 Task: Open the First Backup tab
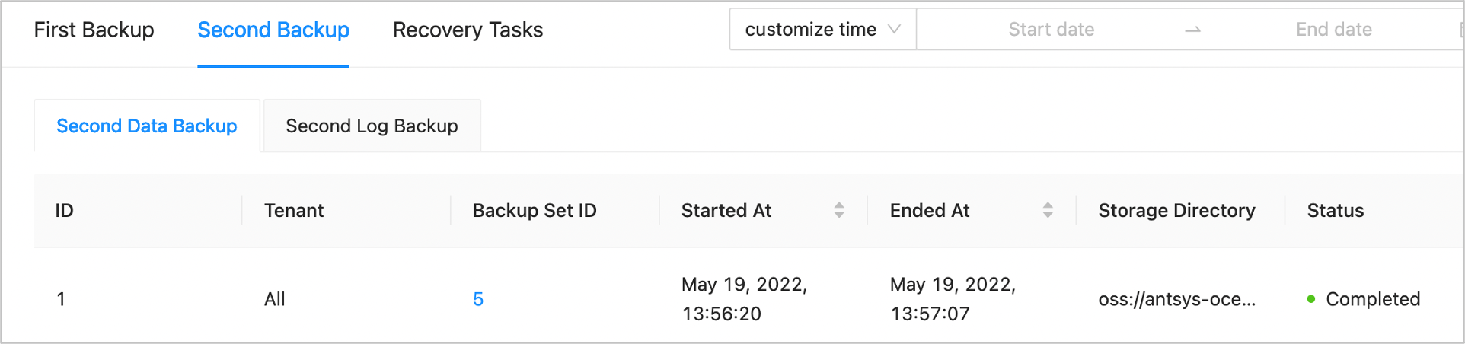coord(94,30)
